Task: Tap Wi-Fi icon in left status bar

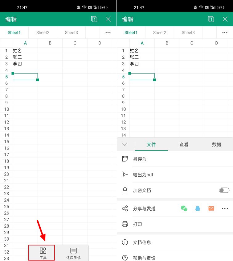Action: pyautogui.click(x=84, y=7)
